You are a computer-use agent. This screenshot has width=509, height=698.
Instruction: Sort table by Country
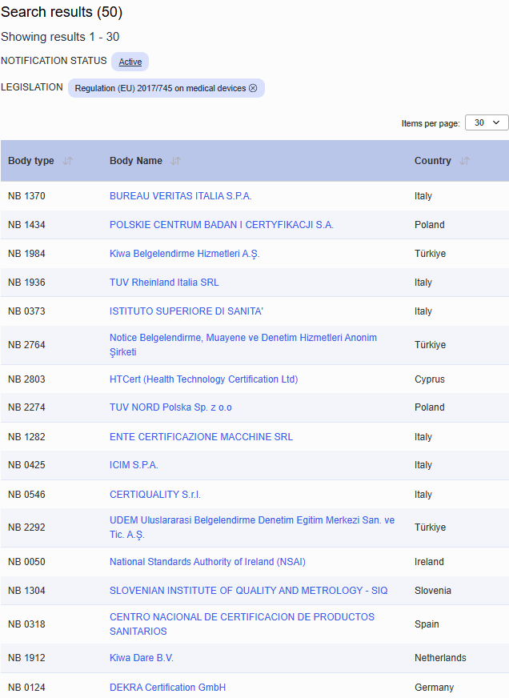[464, 161]
